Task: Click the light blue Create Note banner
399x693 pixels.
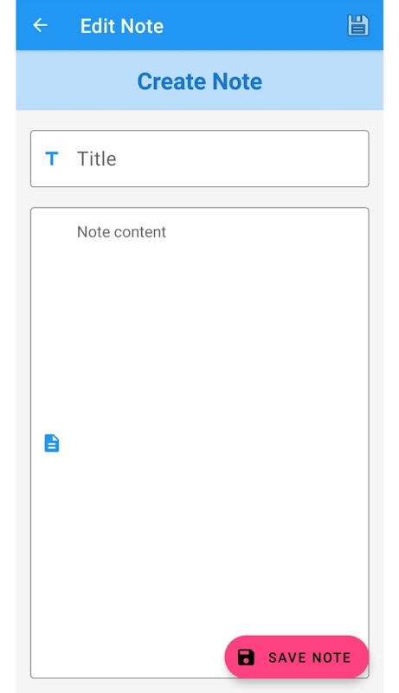Action: (x=199, y=80)
